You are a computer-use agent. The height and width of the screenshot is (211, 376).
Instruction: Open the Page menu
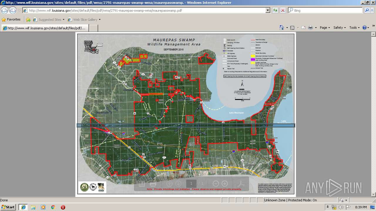[325, 28]
